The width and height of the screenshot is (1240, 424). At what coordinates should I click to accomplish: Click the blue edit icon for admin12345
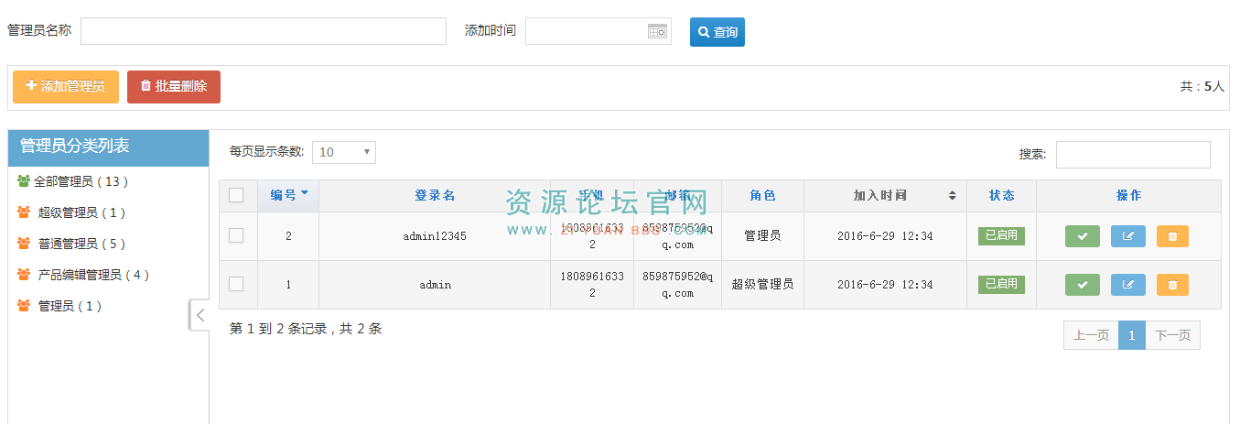pos(1128,236)
